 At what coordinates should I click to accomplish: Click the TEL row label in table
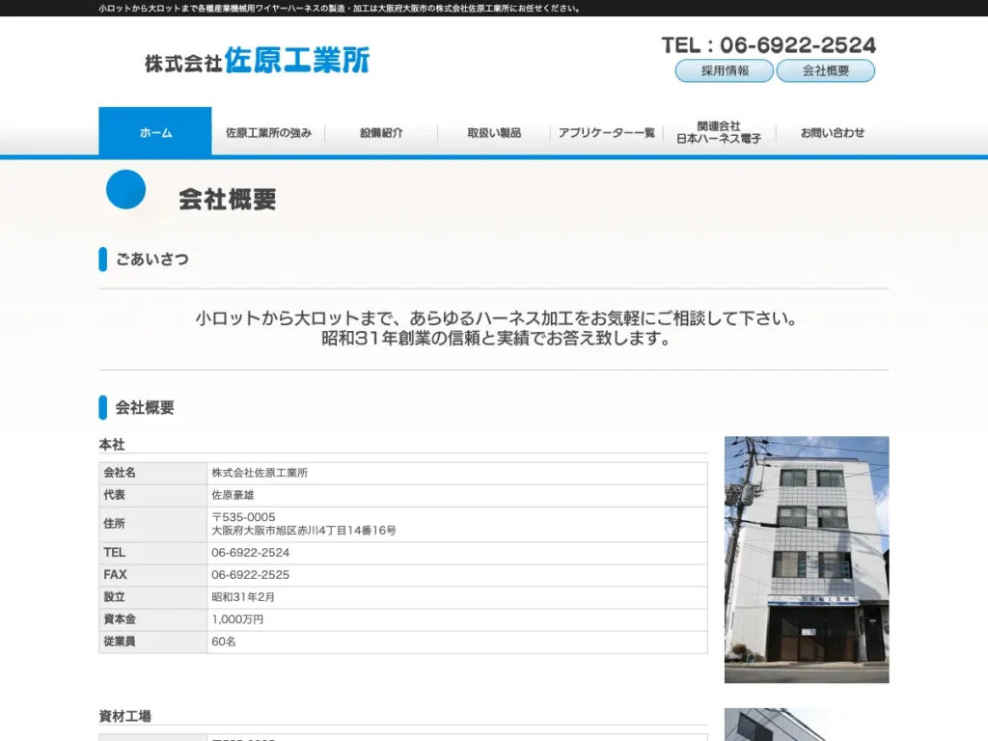(x=115, y=553)
